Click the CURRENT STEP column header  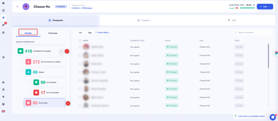coord(137,41)
